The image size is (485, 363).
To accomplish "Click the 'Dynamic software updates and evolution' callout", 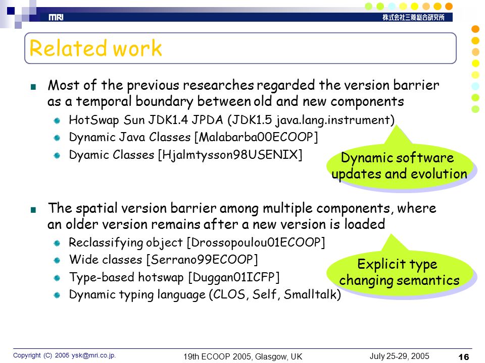I will click(x=399, y=166).
